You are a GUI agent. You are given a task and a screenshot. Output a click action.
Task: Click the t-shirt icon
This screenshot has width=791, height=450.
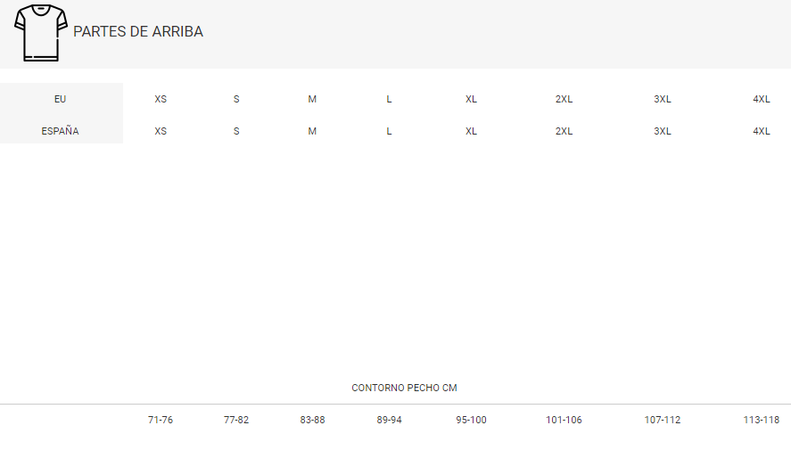[x=41, y=32]
